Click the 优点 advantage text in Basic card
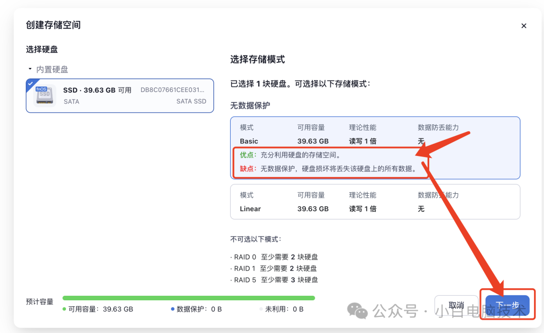This screenshot has width=544, height=333. click(249, 155)
